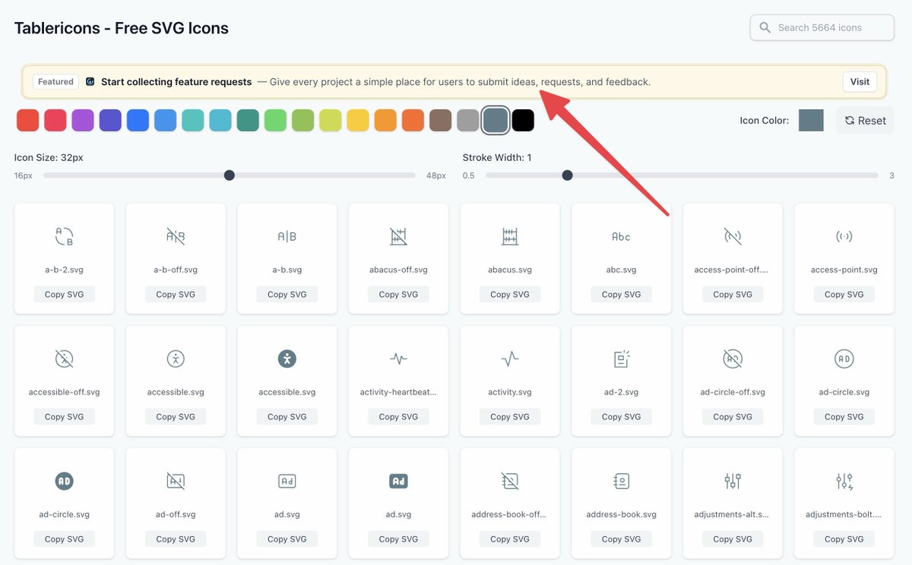Select the light gray color swatch
Image resolution: width=912 pixels, height=565 pixels.
tap(468, 120)
